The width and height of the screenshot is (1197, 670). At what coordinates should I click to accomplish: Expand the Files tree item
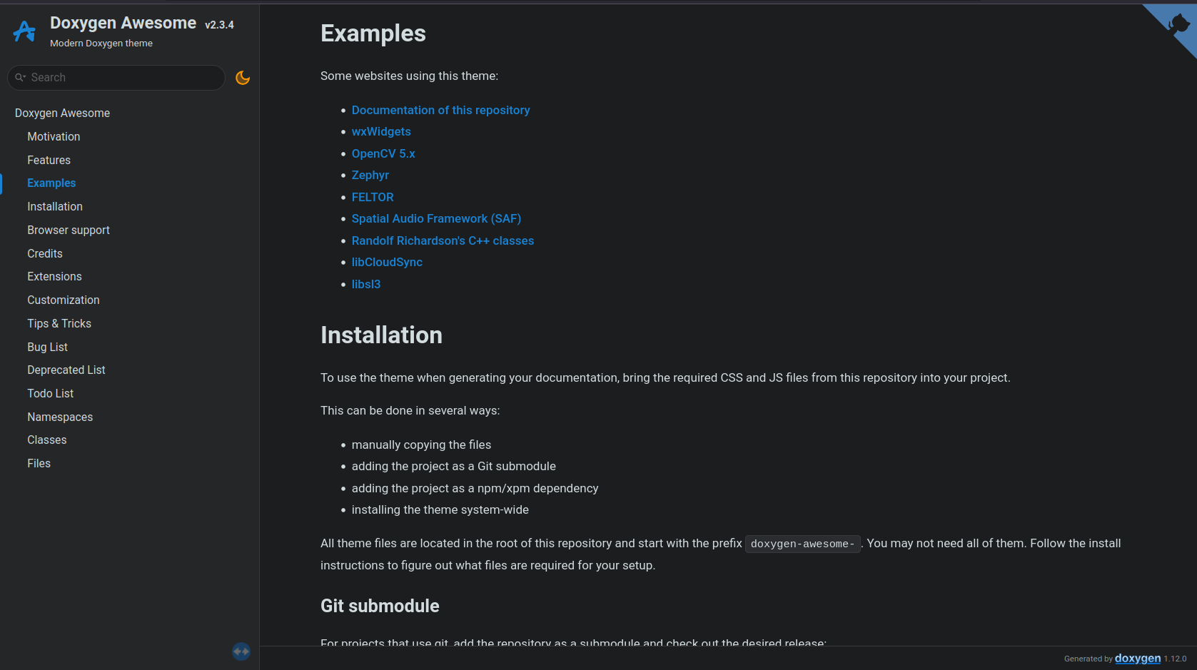[x=39, y=463]
